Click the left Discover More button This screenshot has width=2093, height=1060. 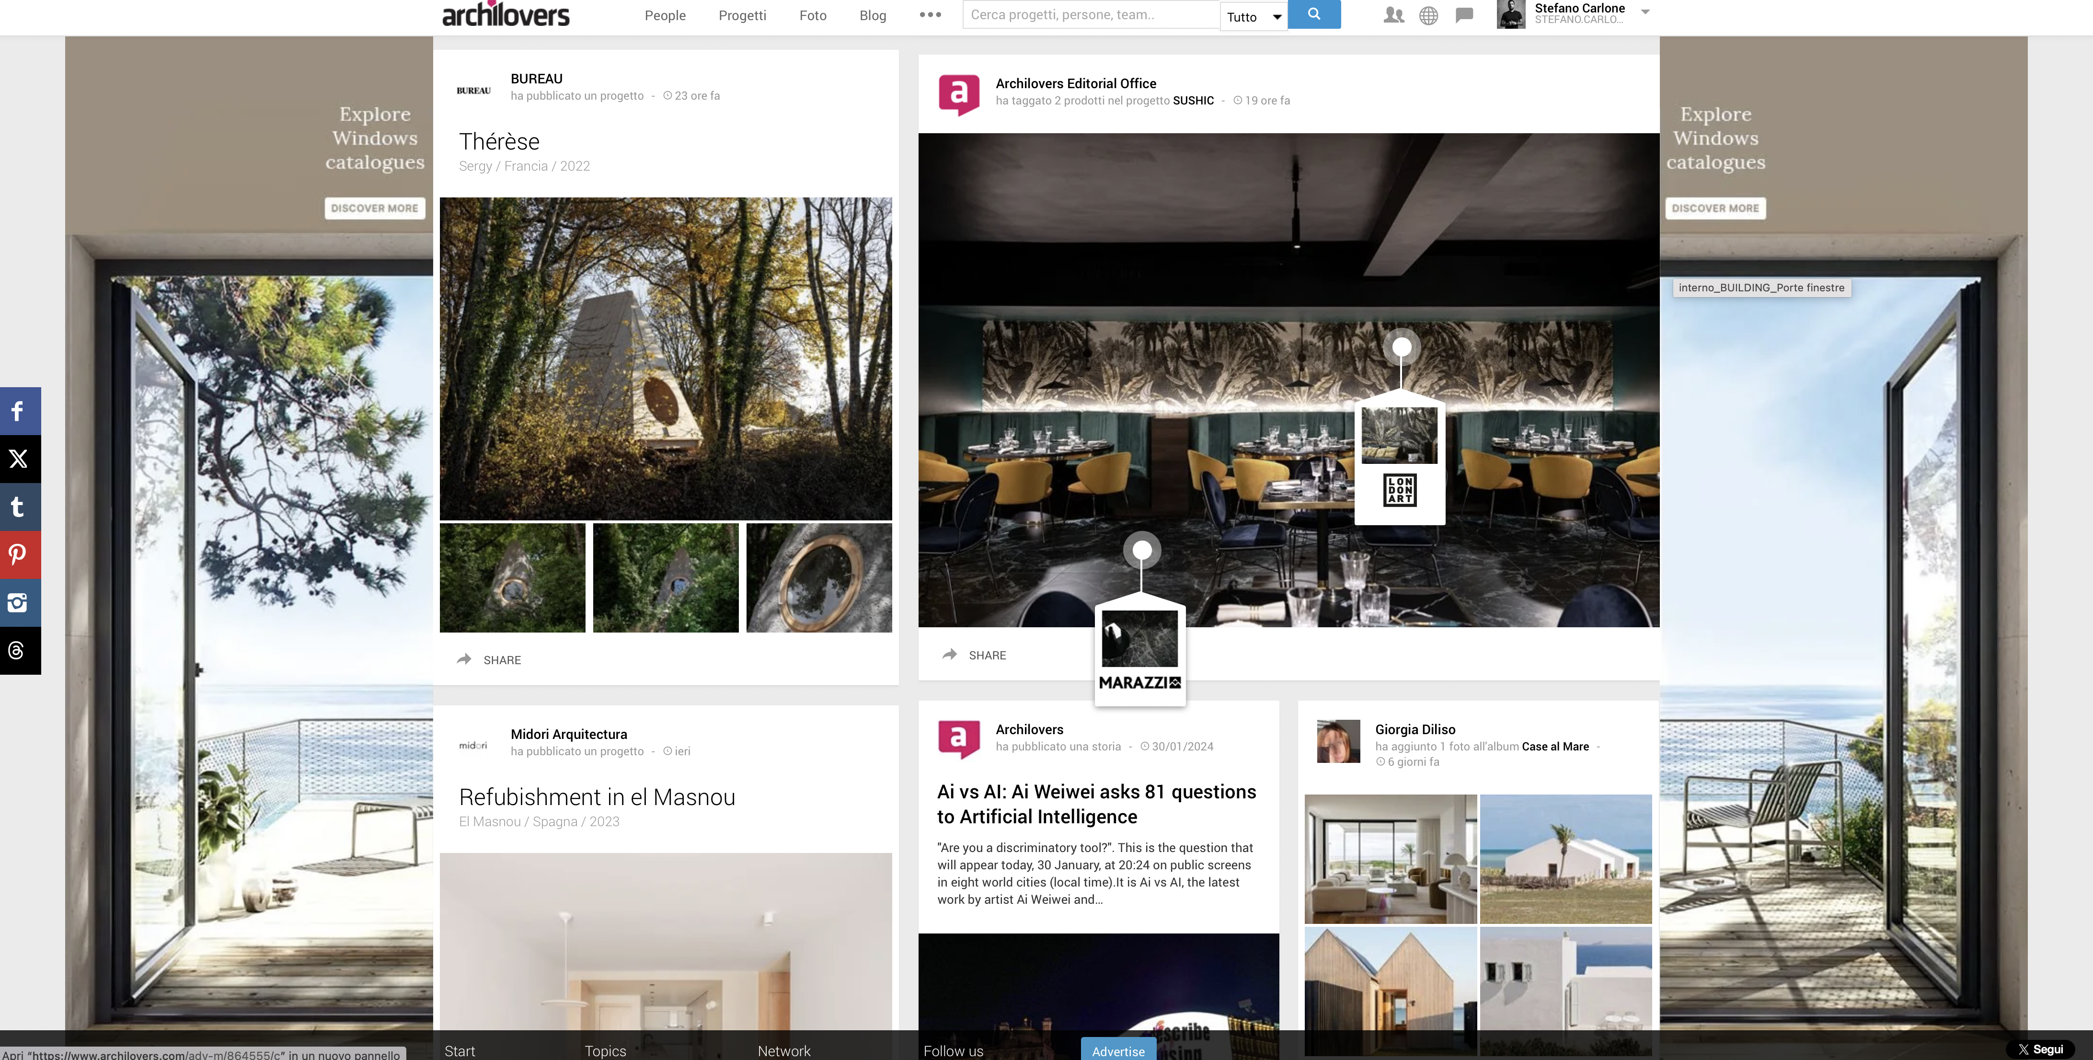pyautogui.click(x=375, y=208)
